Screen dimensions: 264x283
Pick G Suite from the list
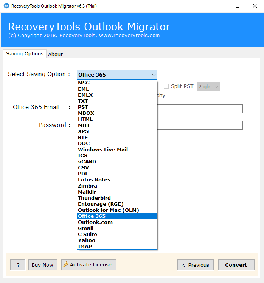coord(117,234)
